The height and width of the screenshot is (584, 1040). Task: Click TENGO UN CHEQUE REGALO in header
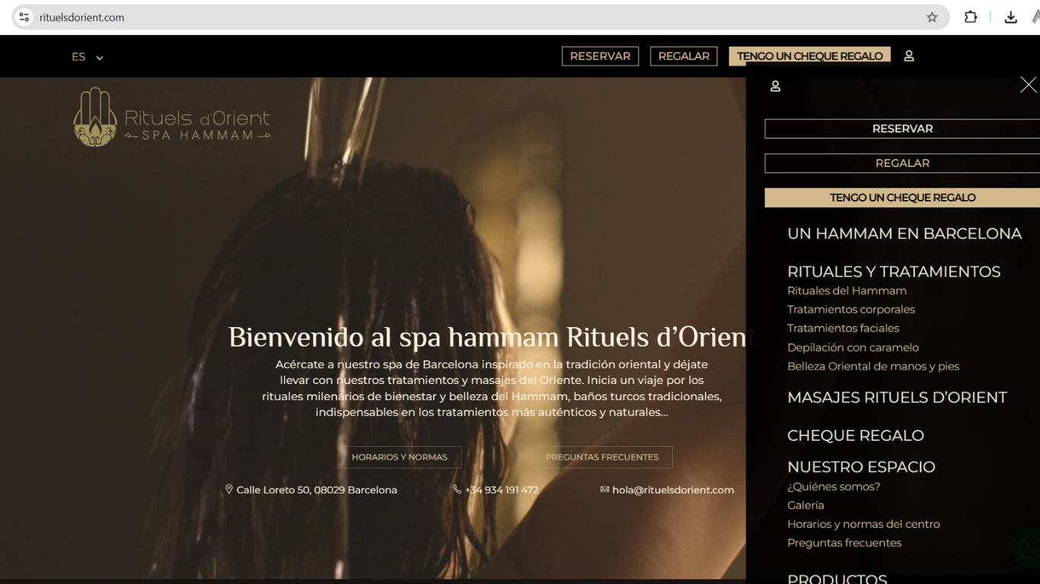tap(810, 56)
